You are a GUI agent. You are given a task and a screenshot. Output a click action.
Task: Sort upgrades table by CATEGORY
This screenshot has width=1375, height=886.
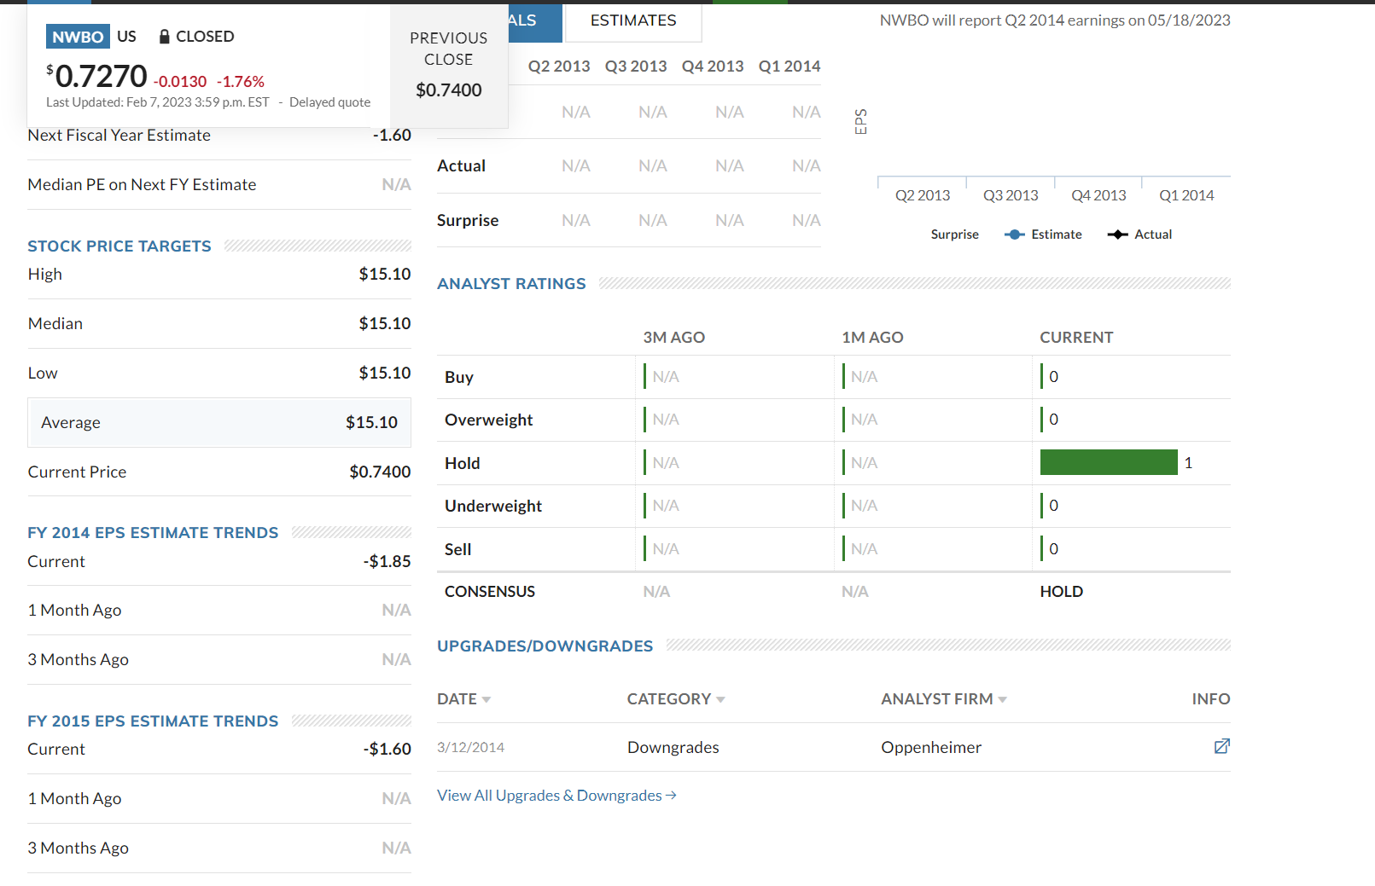(676, 699)
